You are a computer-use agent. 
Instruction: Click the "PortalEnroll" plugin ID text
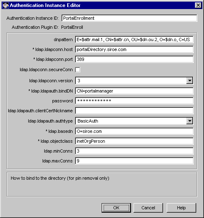tap(72, 27)
